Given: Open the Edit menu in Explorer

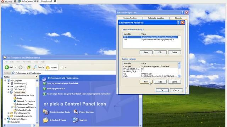Looking at the screenshot, I should [x=12, y=62].
